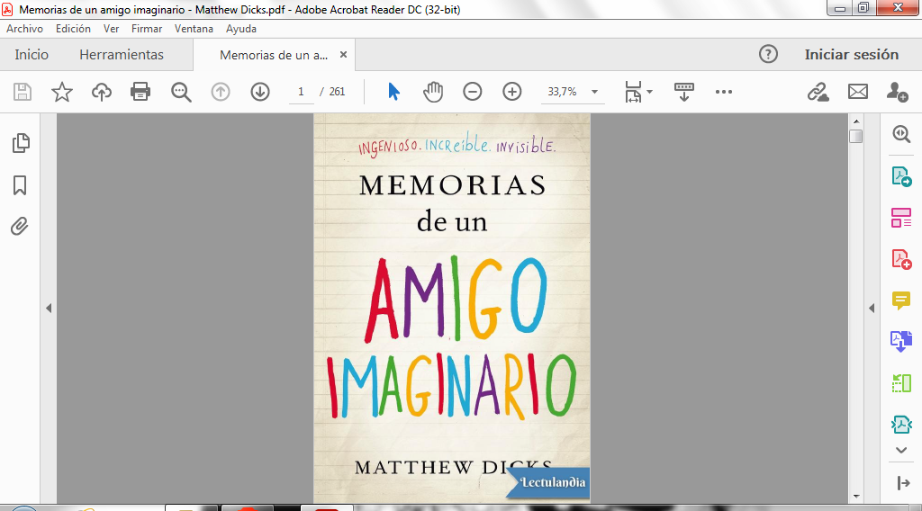This screenshot has width=922, height=511.
Task: Open the Edit PDF pink tool
Action: point(901,218)
